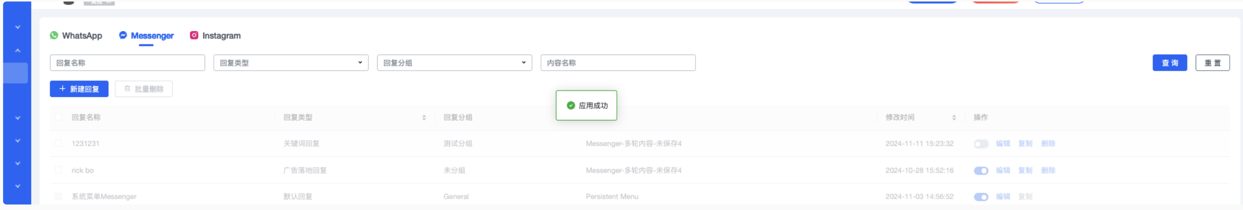Click plus icon on 新建回复 button

coord(62,89)
